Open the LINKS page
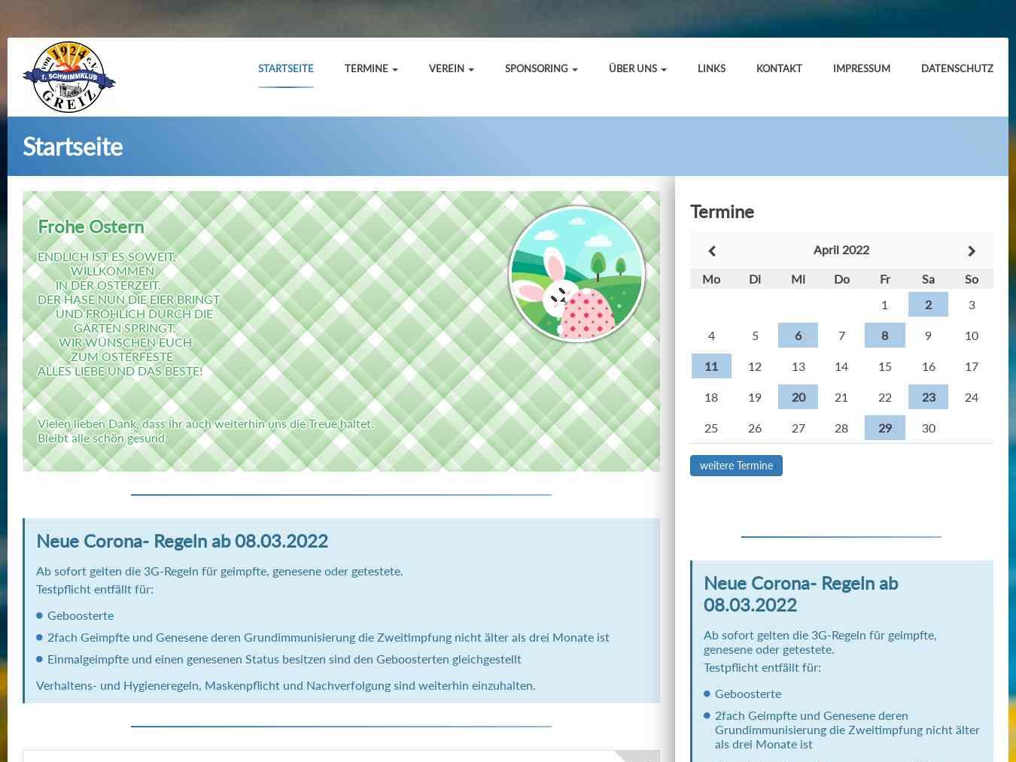 pos(710,68)
